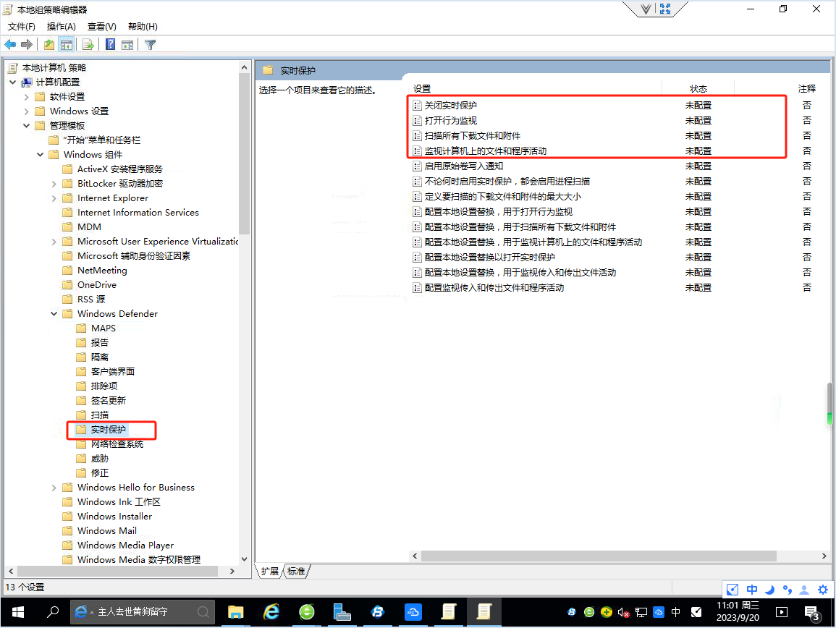Open File Explorer from the taskbar
The height and width of the screenshot is (628, 836).
point(236,612)
